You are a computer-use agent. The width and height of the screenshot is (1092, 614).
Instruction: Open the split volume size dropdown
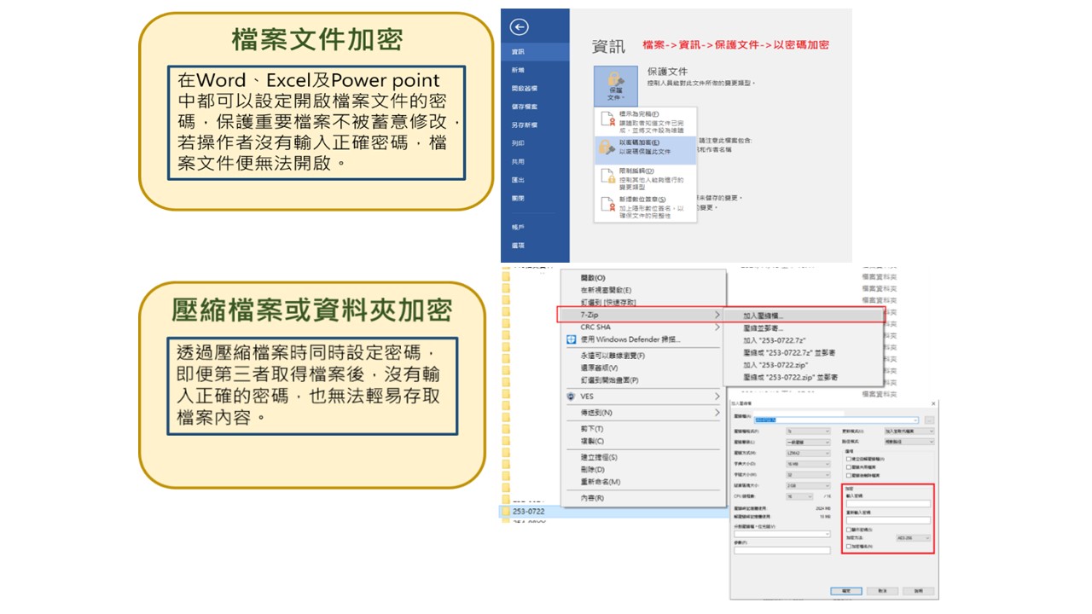[781, 534]
